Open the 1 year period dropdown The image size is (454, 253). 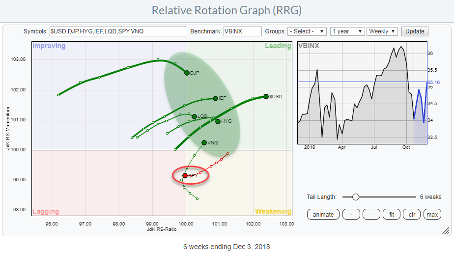point(347,31)
